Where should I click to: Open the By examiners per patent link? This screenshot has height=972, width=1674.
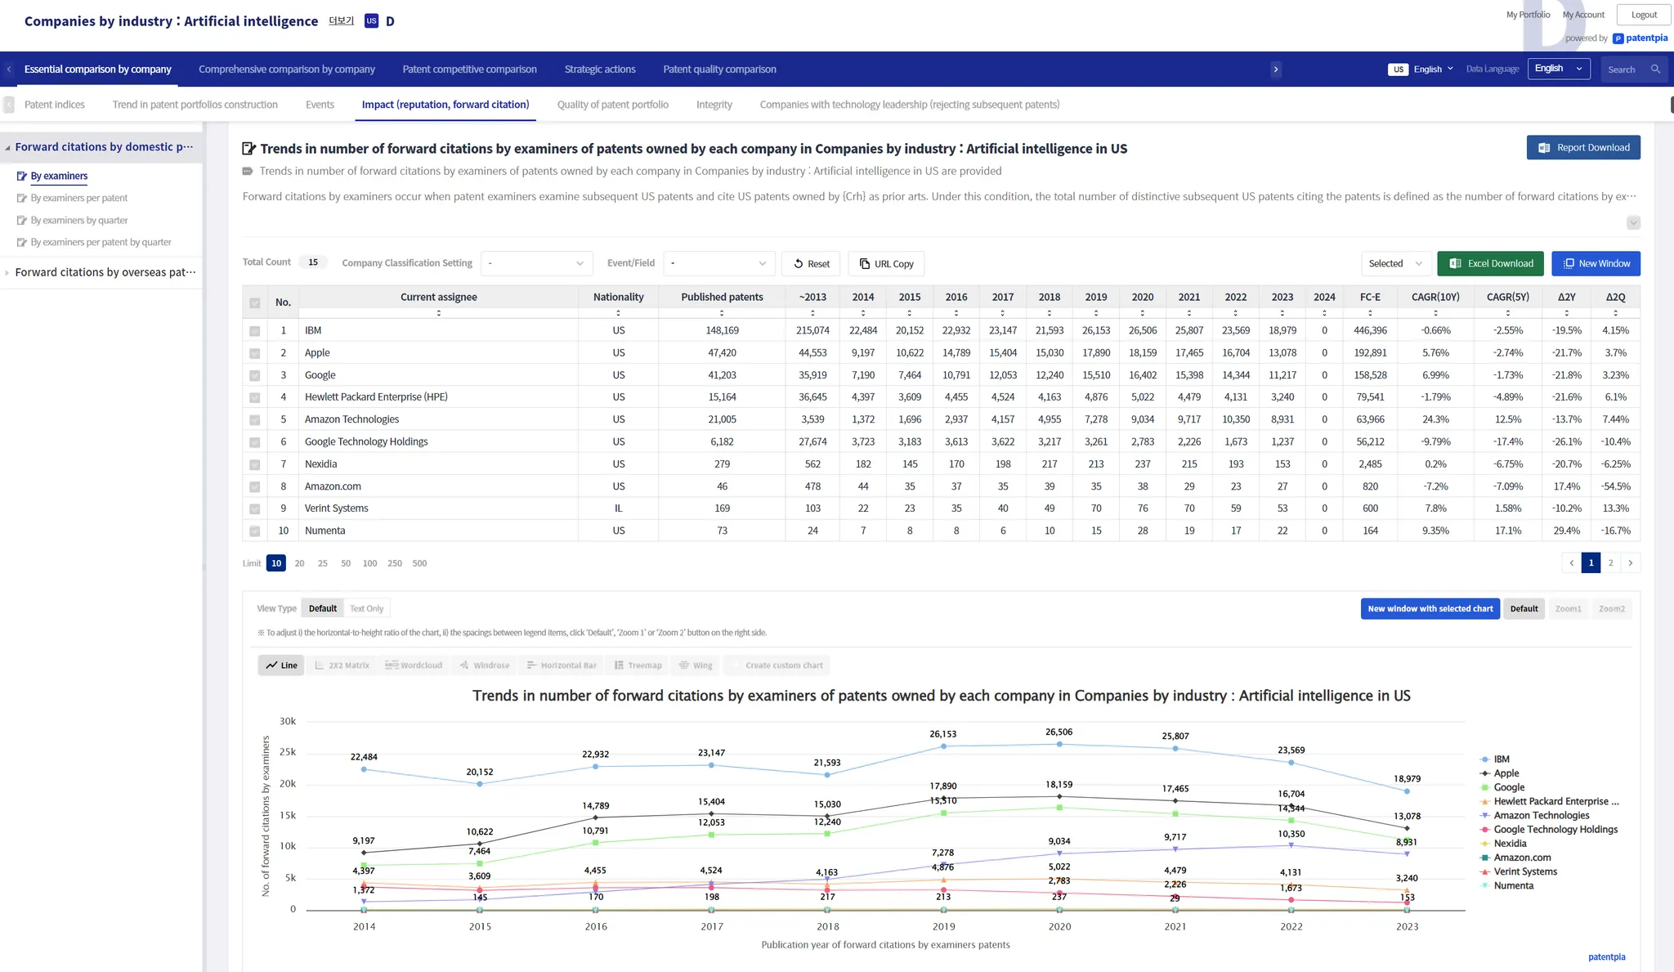[x=78, y=198]
